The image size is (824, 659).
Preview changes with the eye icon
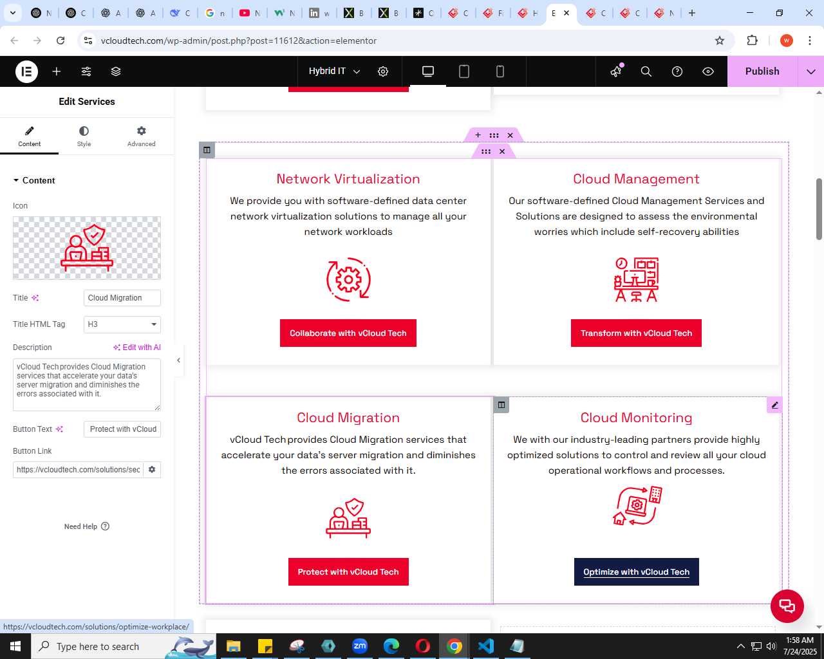coord(708,71)
